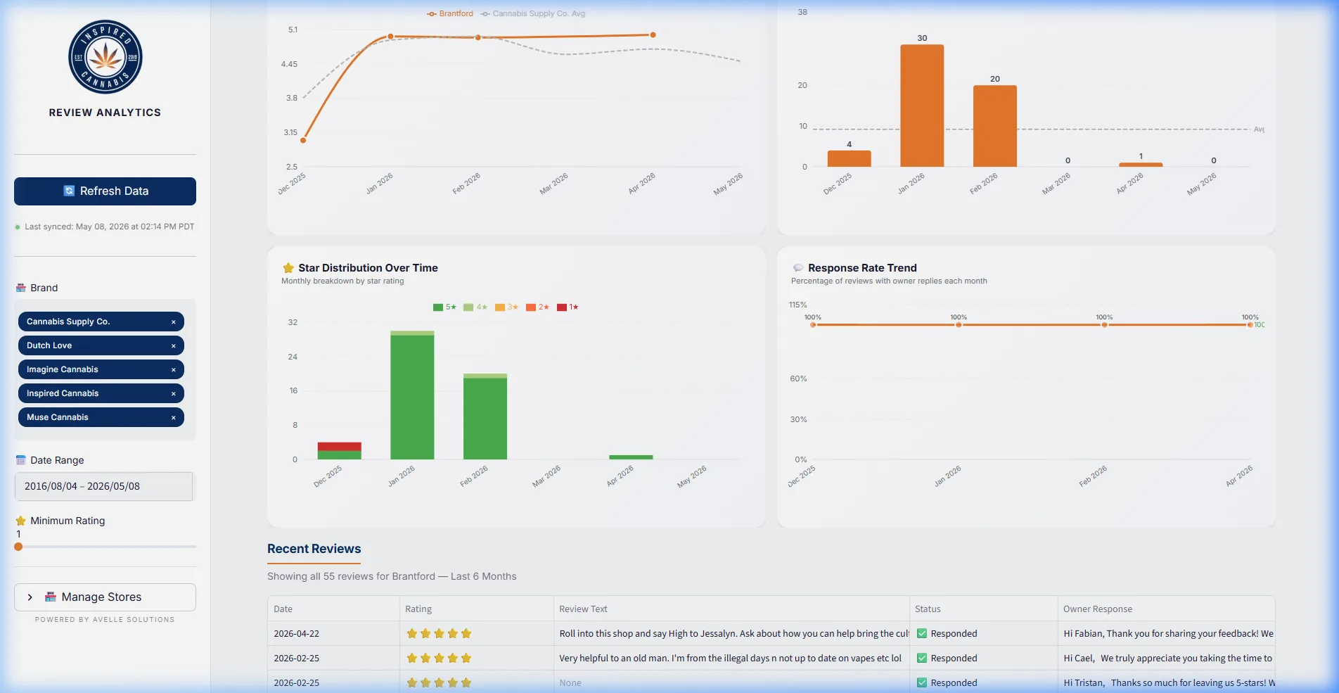This screenshot has width=1339, height=693.
Task: Click the REVIEW ANALYTICS title text
Action: pyautogui.click(x=105, y=113)
